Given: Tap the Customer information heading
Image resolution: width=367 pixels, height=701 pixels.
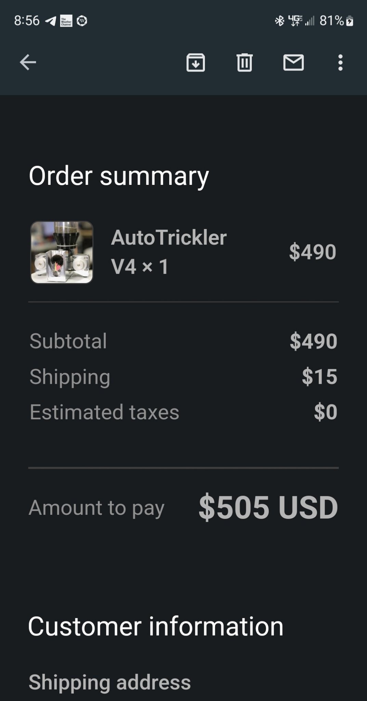Looking at the screenshot, I should coord(156,626).
